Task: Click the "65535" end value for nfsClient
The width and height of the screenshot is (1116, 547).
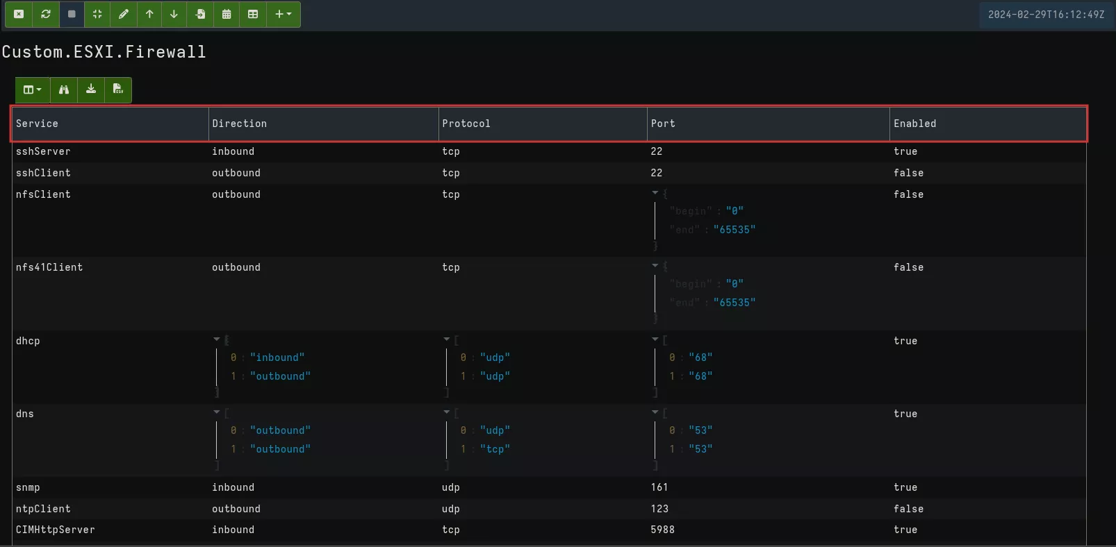Action: point(735,230)
